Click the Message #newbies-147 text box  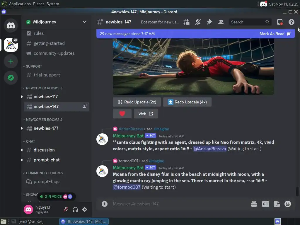coord(180,204)
